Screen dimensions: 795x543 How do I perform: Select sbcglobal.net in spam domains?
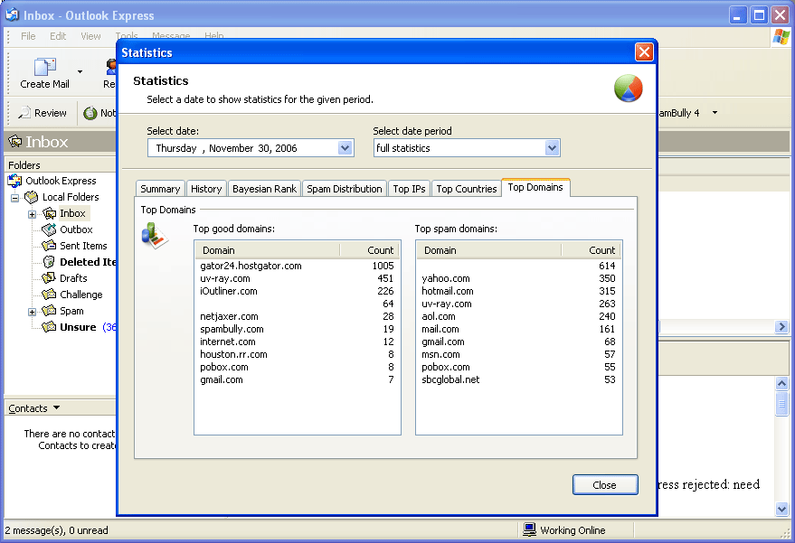(518, 379)
